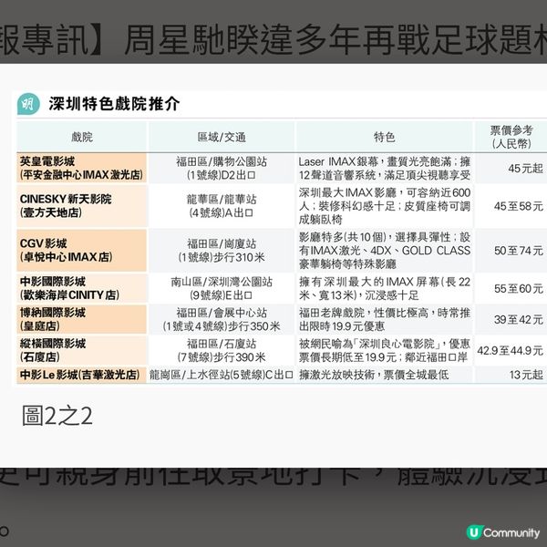Click the 福田區/會展中心站 location cell
This screenshot has height=547, width=547.
coord(222,319)
